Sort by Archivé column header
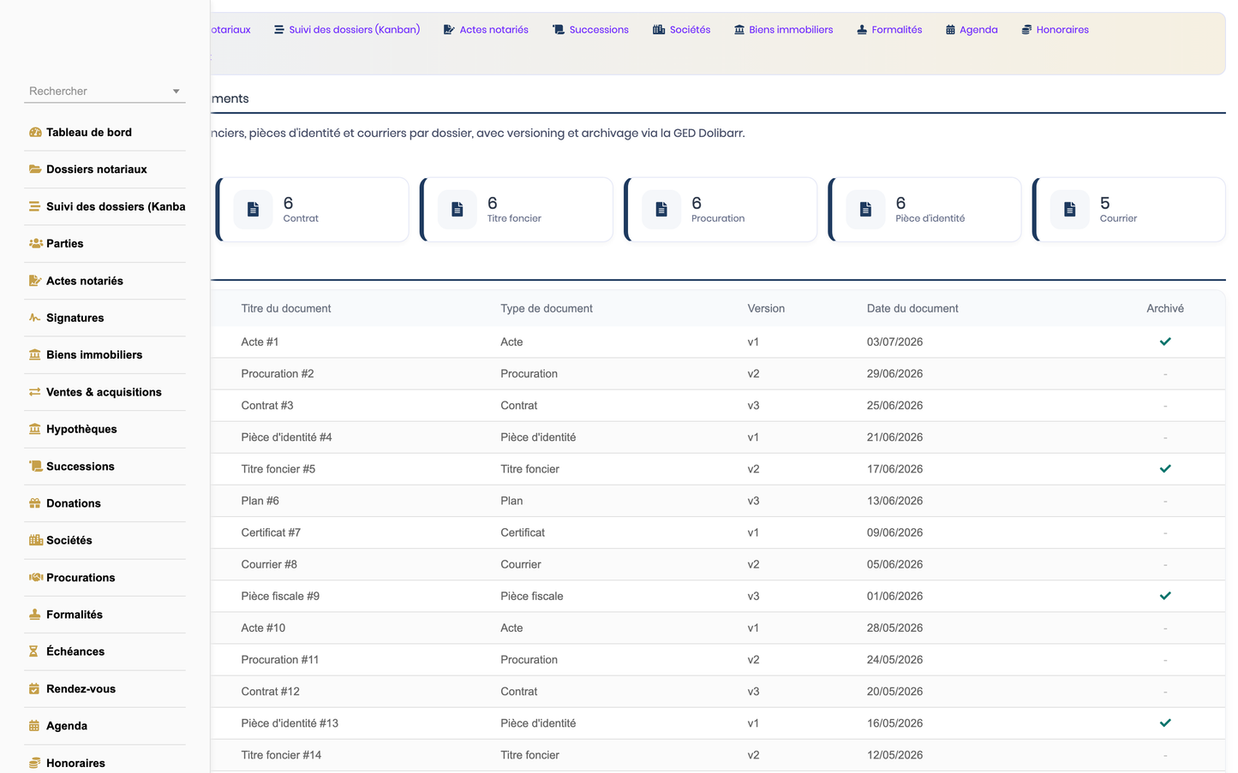 click(x=1165, y=309)
